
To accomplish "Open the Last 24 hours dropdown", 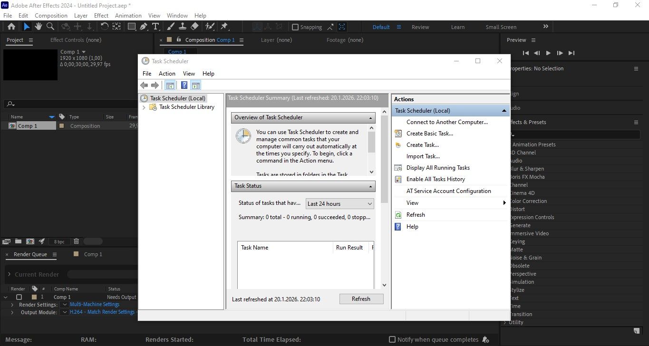I will pyautogui.click(x=340, y=203).
